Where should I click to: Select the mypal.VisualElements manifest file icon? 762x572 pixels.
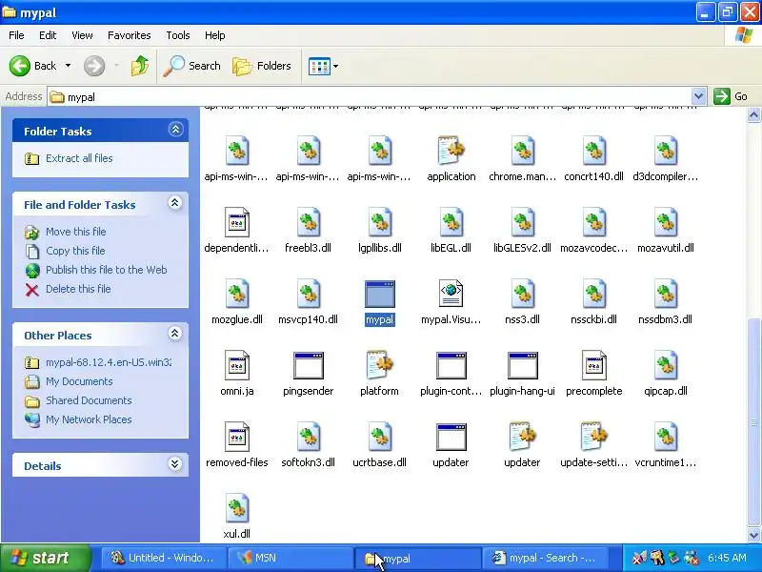click(451, 294)
